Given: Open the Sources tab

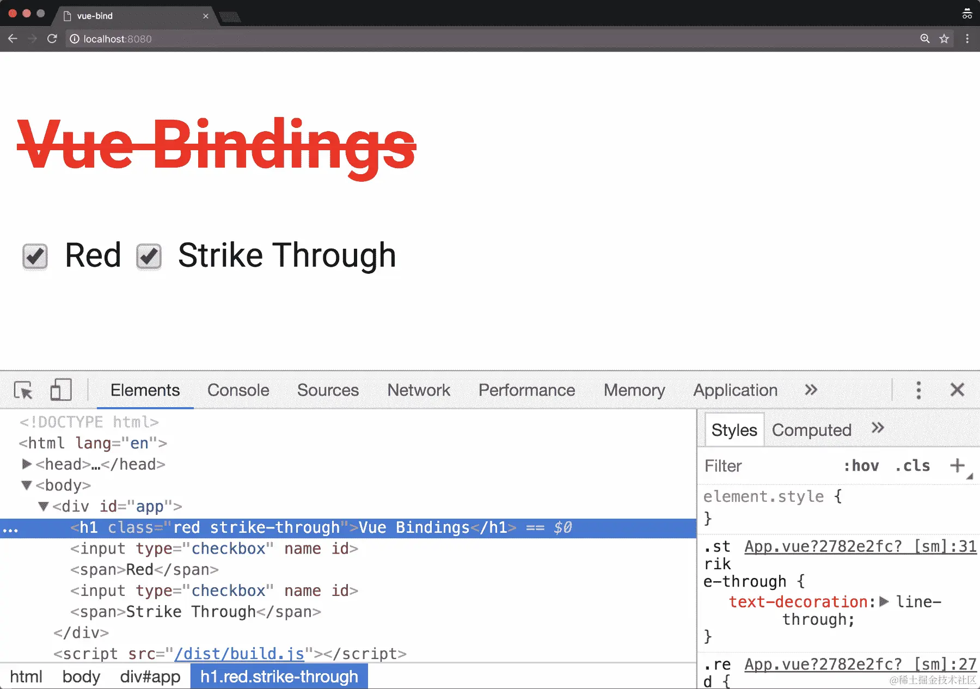Looking at the screenshot, I should click(328, 390).
